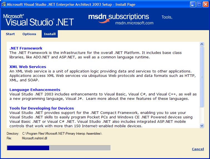
Task: Click the 'Tools,' banner text
Action: 167,17
